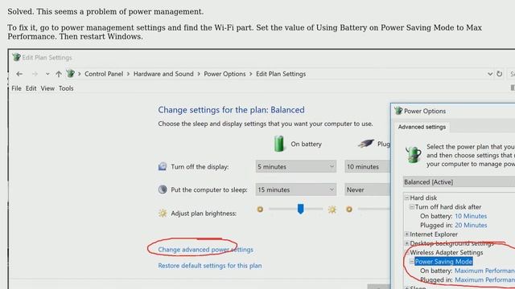Viewport: 515px width, 289px height.
Task: Click the Edit Plan Settings title bar icon
Action: 16,57
